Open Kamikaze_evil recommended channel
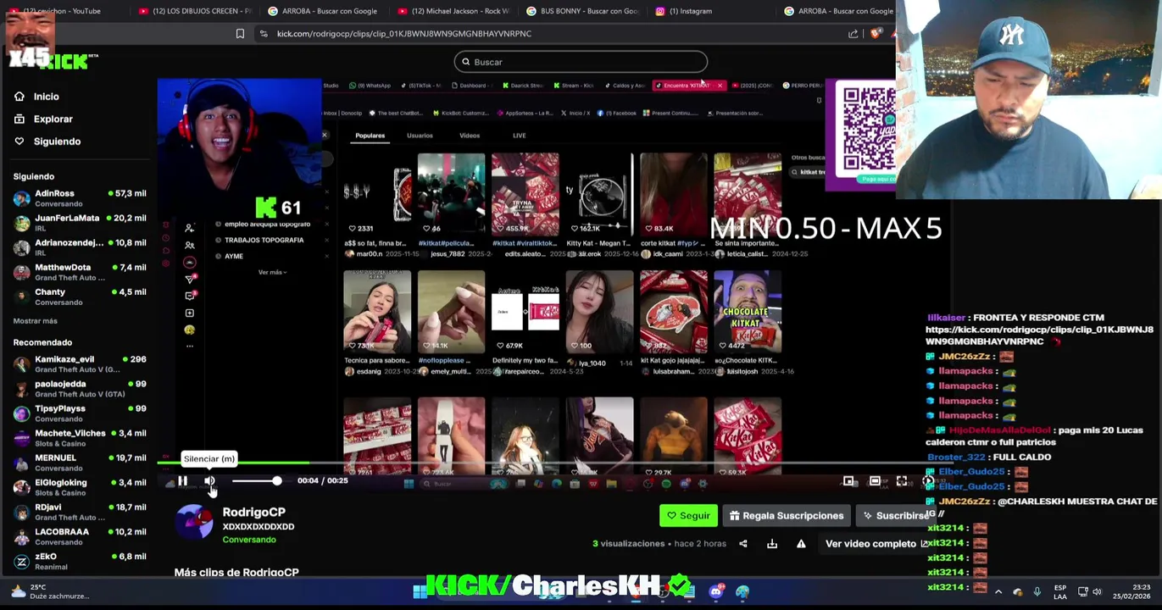This screenshot has height=610, width=1162. click(x=80, y=364)
